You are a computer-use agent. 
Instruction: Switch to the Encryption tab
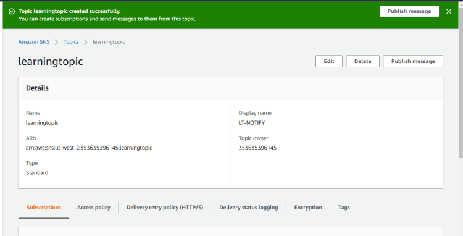pos(308,208)
